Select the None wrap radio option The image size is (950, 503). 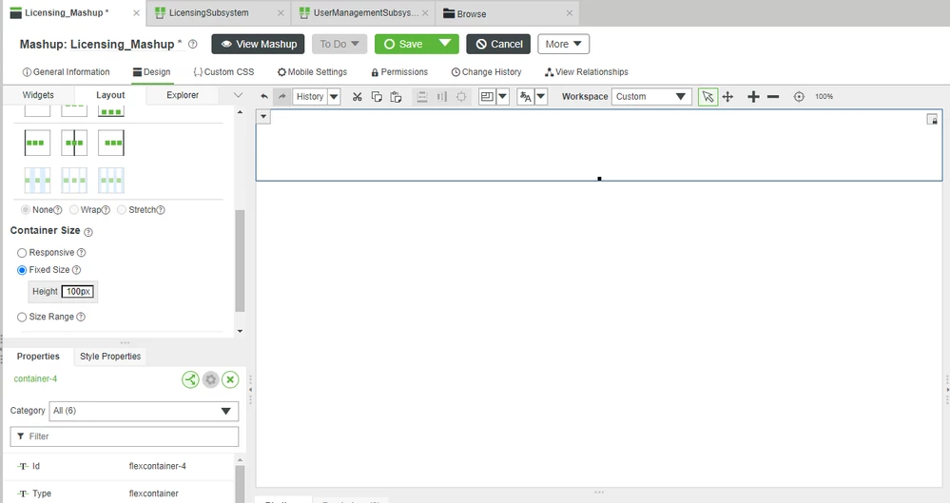pyautogui.click(x=26, y=210)
